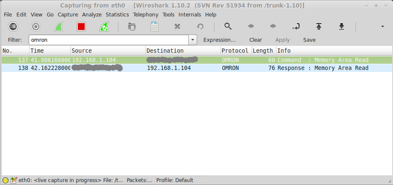Open the File menu

8,15
